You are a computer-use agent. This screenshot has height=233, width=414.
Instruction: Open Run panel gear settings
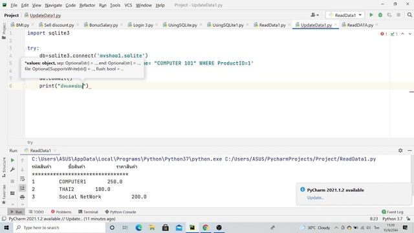[400, 150]
